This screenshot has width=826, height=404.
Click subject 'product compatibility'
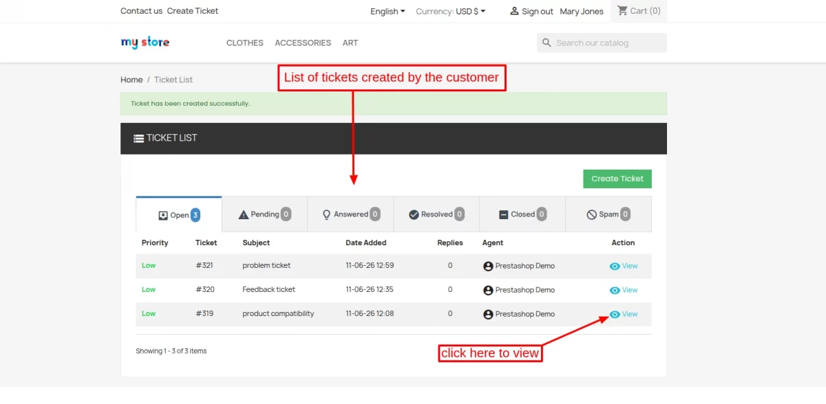point(278,313)
